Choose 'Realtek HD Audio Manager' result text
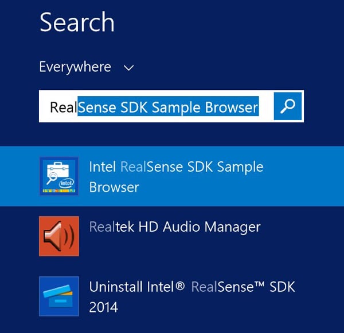Image resolution: width=344 pixels, height=333 pixels. (175, 227)
